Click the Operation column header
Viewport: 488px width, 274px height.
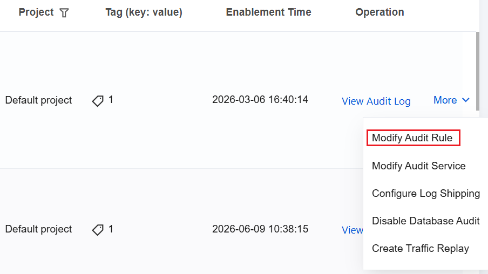point(379,12)
